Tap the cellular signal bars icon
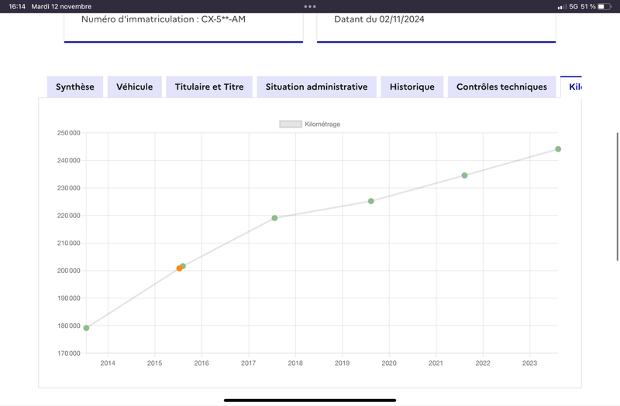This screenshot has width=620, height=406. (x=562, y=7)
